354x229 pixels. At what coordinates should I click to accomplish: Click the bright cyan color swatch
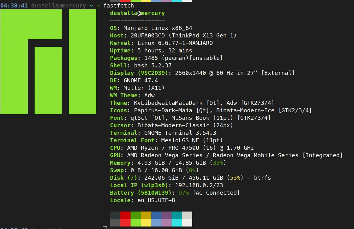(177, 223)
